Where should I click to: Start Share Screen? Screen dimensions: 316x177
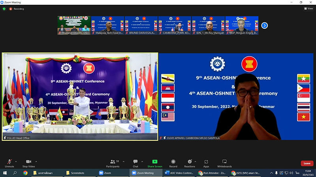tap(154, 162)
